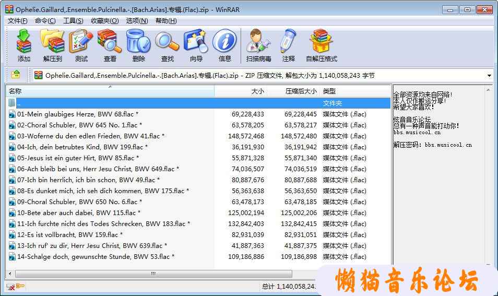Open the Tools (工具) menu
The width and height of the screenshot is (498, 296).
(73, 21)
